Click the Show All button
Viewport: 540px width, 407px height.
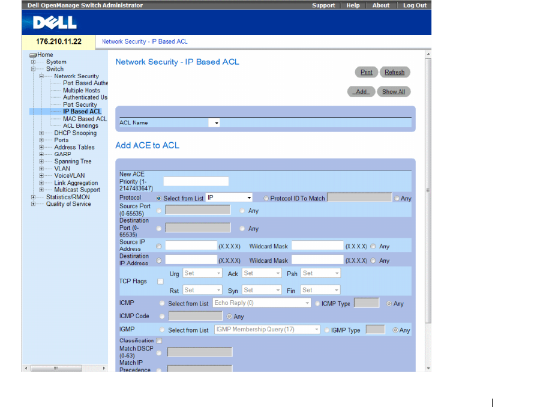(394, 92)
